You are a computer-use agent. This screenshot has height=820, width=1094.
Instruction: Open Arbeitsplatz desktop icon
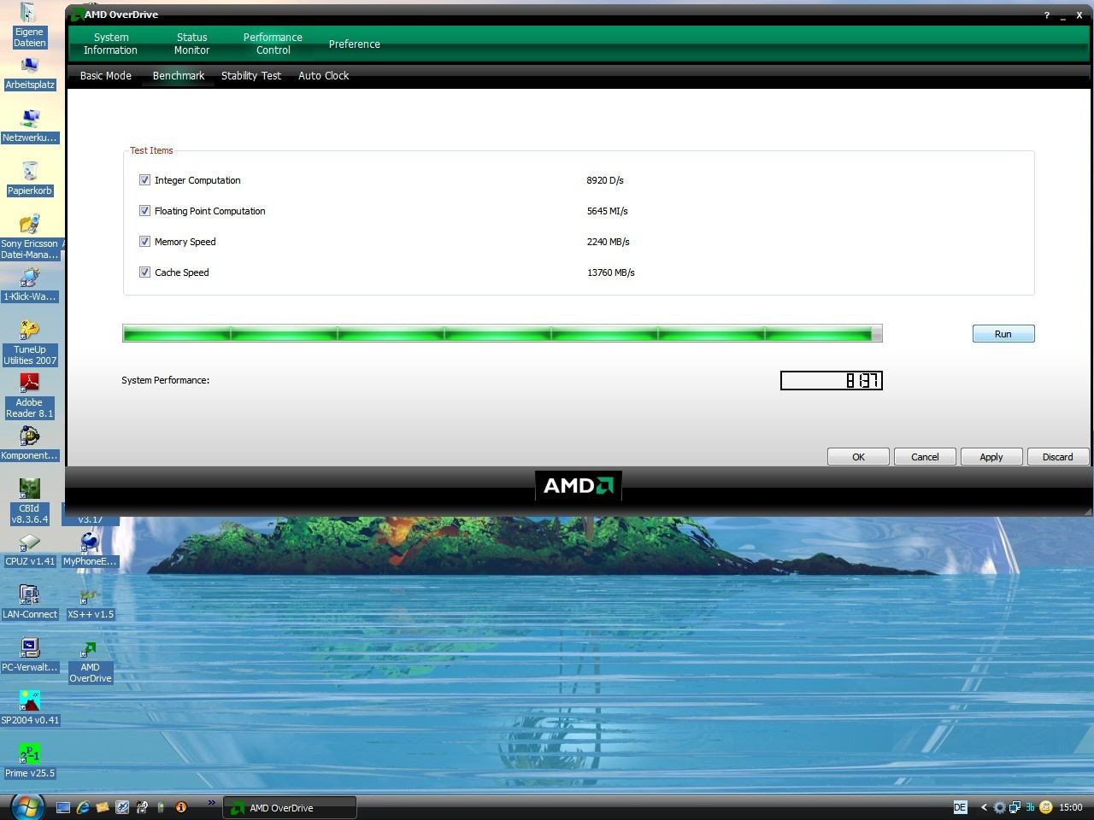click(30, 73)
